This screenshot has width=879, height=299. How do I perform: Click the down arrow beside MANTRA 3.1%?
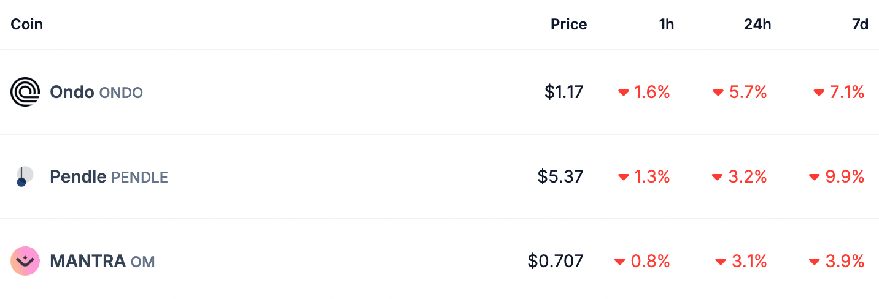click(x=721, y=262)
